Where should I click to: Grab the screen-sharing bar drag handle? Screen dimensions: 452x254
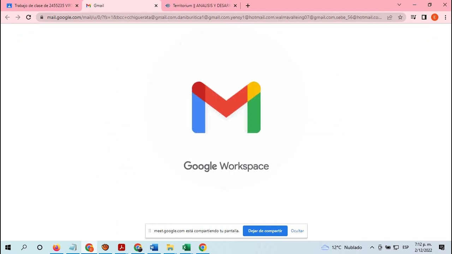(150, 231)
